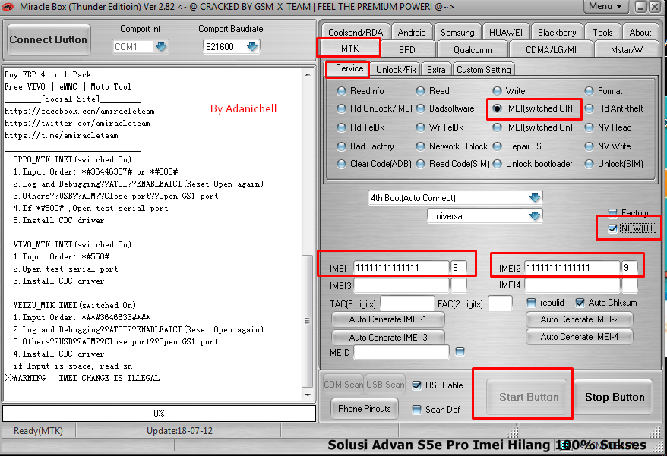Click the IMEI3 input field
Viewport: 667px width, 456px height.
401,285
